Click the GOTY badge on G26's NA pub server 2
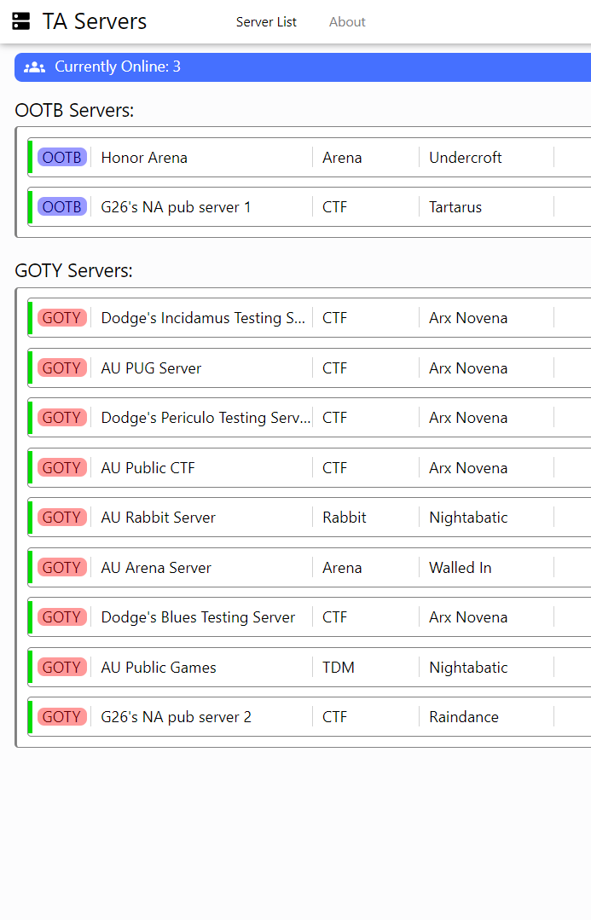This screenshot has height=920, width=591. pyautogui.click(x=62, y=717)
